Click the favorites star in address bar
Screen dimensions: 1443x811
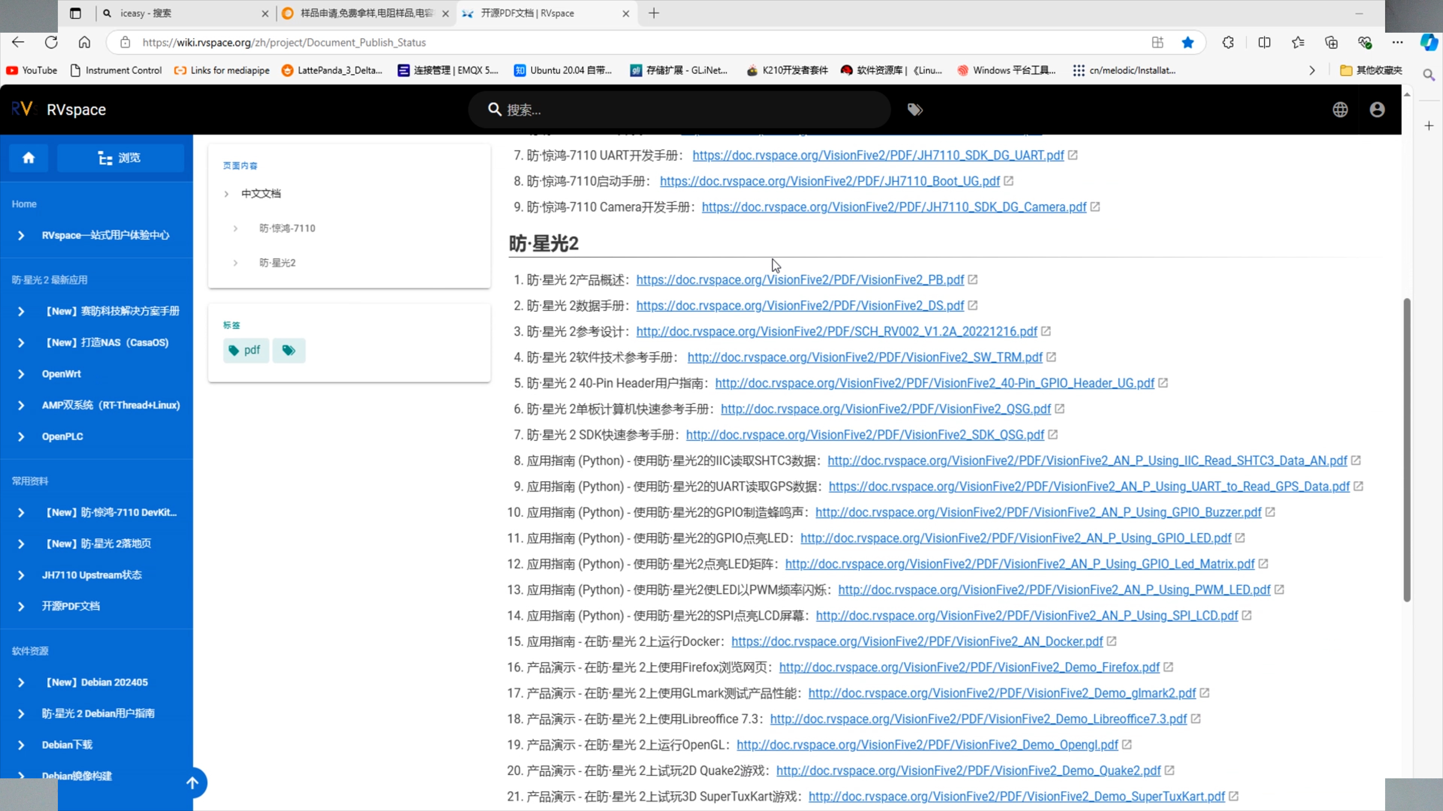coord(1187,42)
